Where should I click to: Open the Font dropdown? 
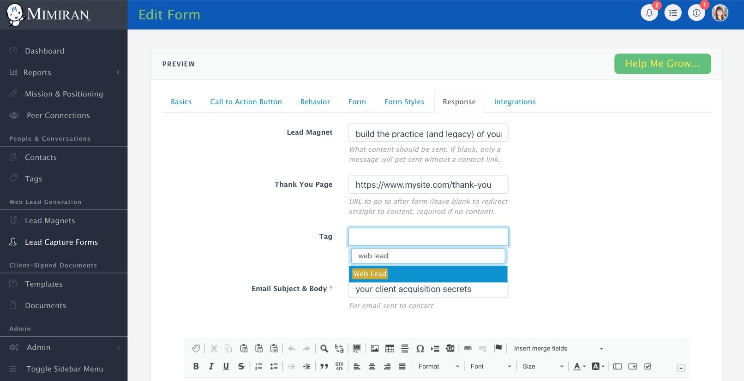491,366
